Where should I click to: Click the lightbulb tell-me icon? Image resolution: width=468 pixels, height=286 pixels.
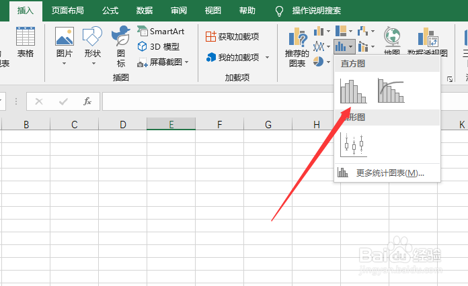click(279, 11)
